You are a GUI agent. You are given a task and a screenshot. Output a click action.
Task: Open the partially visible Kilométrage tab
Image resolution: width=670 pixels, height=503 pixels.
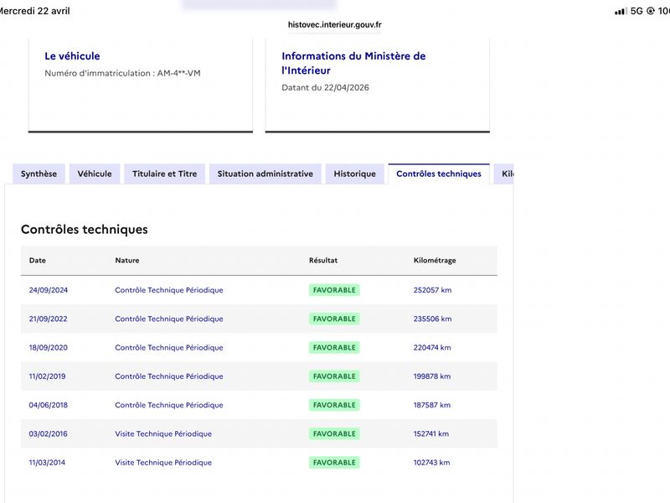tap(504, 174)
